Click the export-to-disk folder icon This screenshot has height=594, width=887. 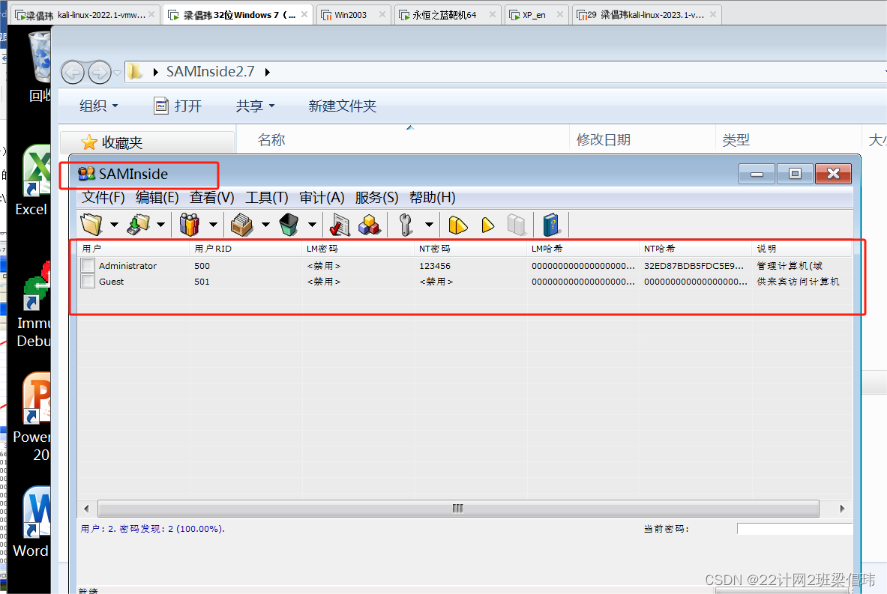tap(138, 225)
